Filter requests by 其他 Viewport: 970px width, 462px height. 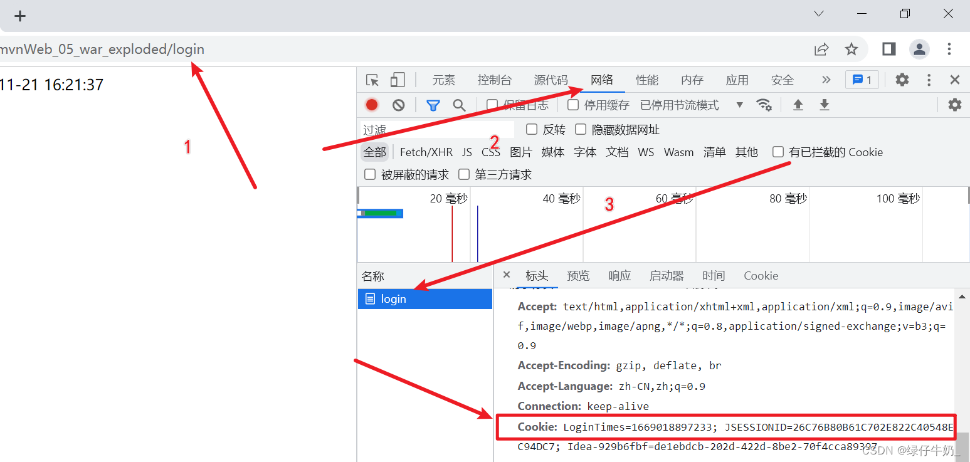(747, 152)
